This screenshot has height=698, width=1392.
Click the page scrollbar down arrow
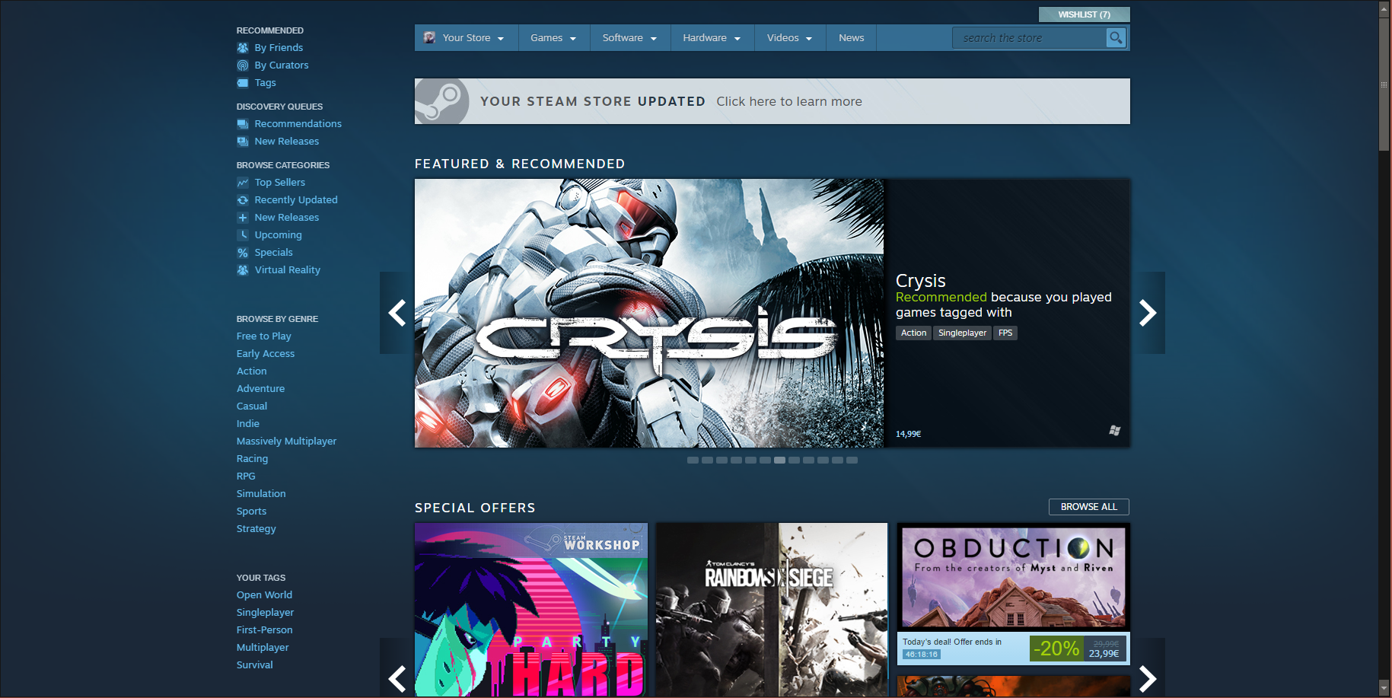[1384, 688]
